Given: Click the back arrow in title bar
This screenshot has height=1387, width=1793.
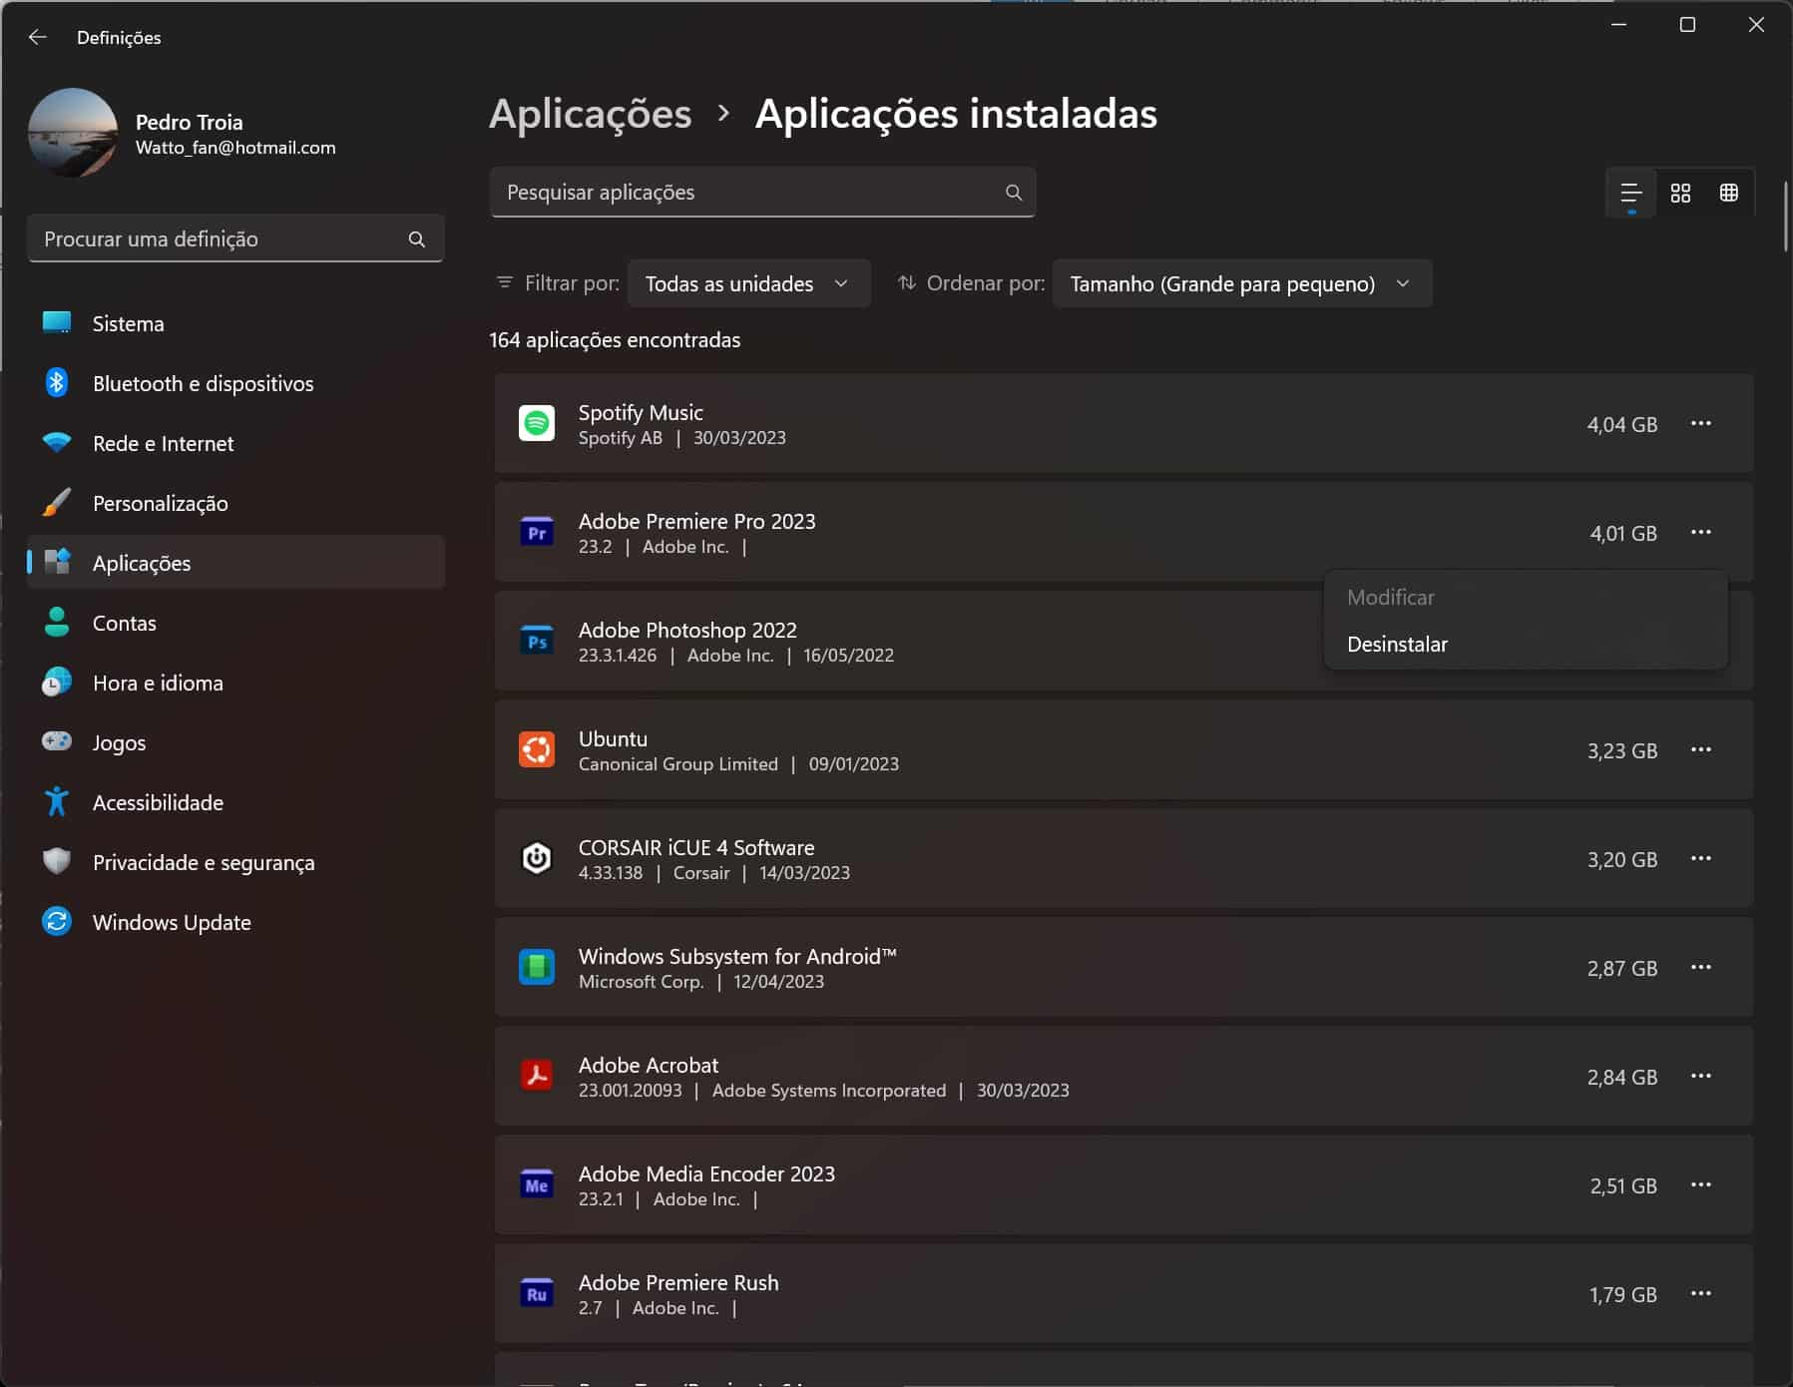Looking at the screenshot, I should point(38,37).
